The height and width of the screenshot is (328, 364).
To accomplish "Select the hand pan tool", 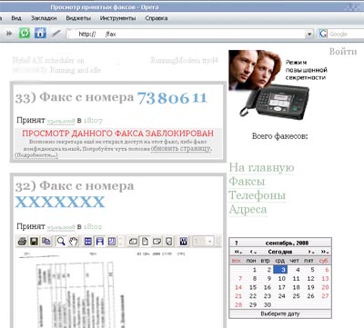I will (73, 242).
